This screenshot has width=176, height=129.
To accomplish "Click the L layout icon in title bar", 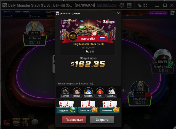I will pos(129,5).
